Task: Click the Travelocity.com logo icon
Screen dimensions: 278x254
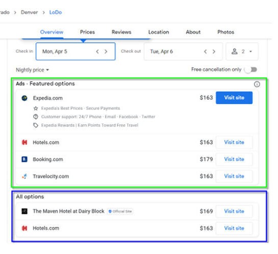Action: [24, 176]
